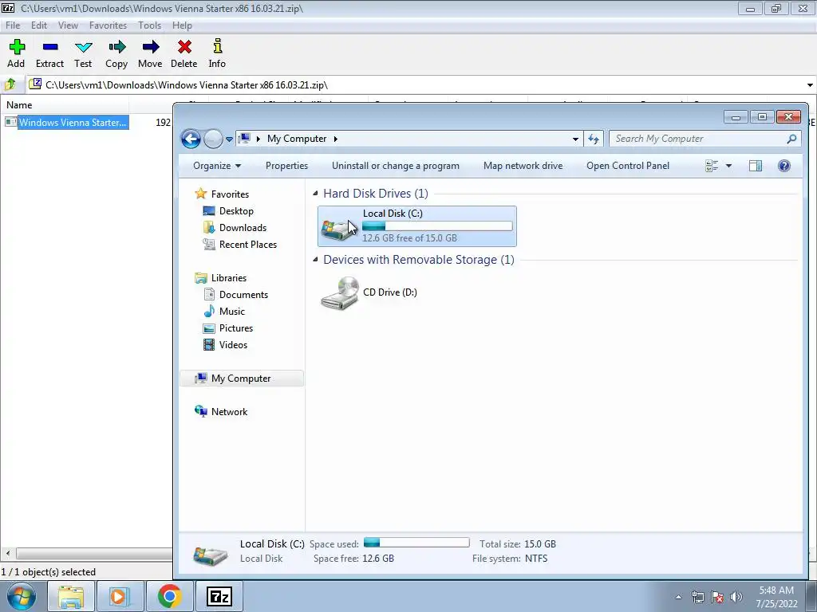The height and width of the screenshot is (612, 817).
Task: Open the Tools menu in 7-Zip
Action: coord(149,25)
